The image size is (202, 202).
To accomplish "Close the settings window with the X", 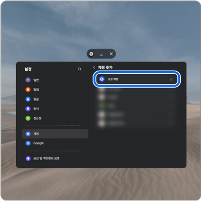I will [111, 54].
